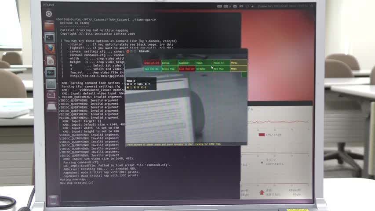Click the red CPU2 color swatch in System Monitor
This screenshot has width=375, height=211.
click(262, 135)
